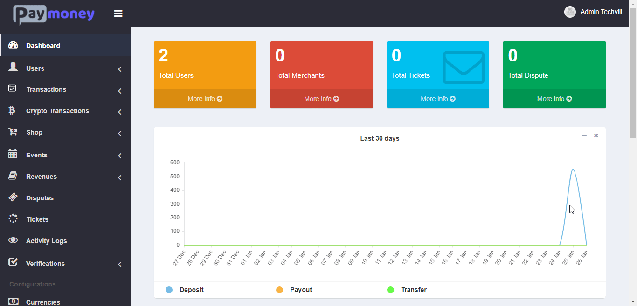This screenshot has height=306, width=637.
Task: Expand the Transactions submenu chevron
Action: (120, 91)
